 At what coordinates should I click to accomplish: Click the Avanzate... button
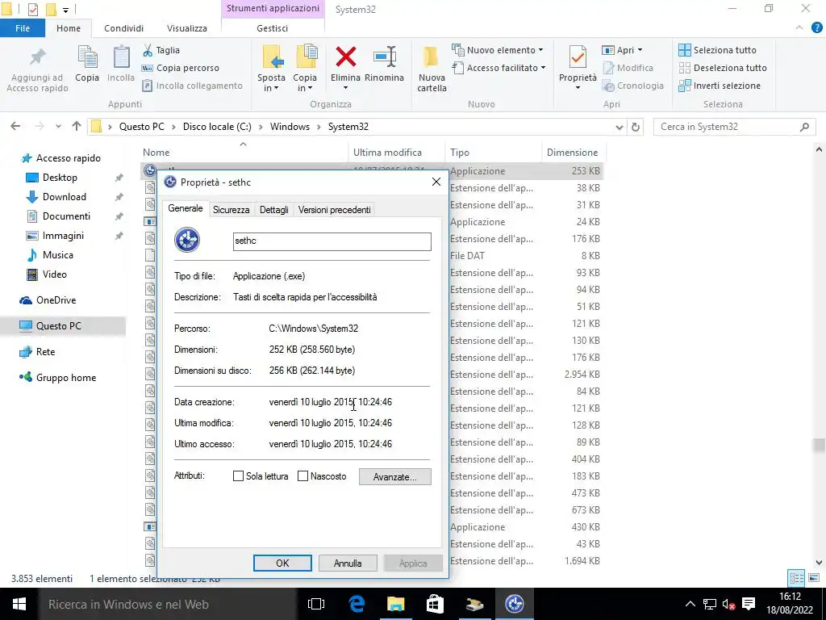pos(395,476)
